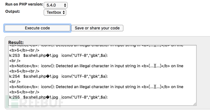
Task: Click the invalid character symbol in k:253 line
Action: pyautogui.click(x=48, y=55)
